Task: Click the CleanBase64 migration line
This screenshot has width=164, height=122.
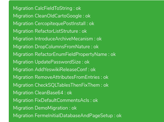Action: coord(42,93)
